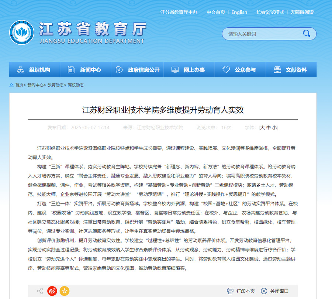The image size is (332, 299).
Task: Go to 教育动态 breadcrumb link
Action: [55, 85]
